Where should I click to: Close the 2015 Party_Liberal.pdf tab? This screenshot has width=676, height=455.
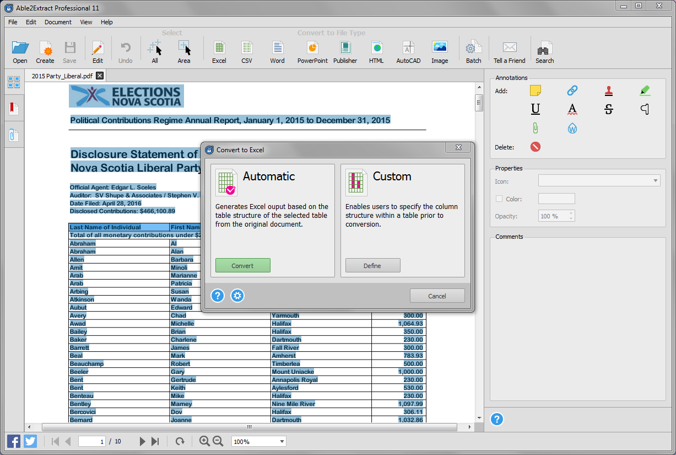coord(99,76)
